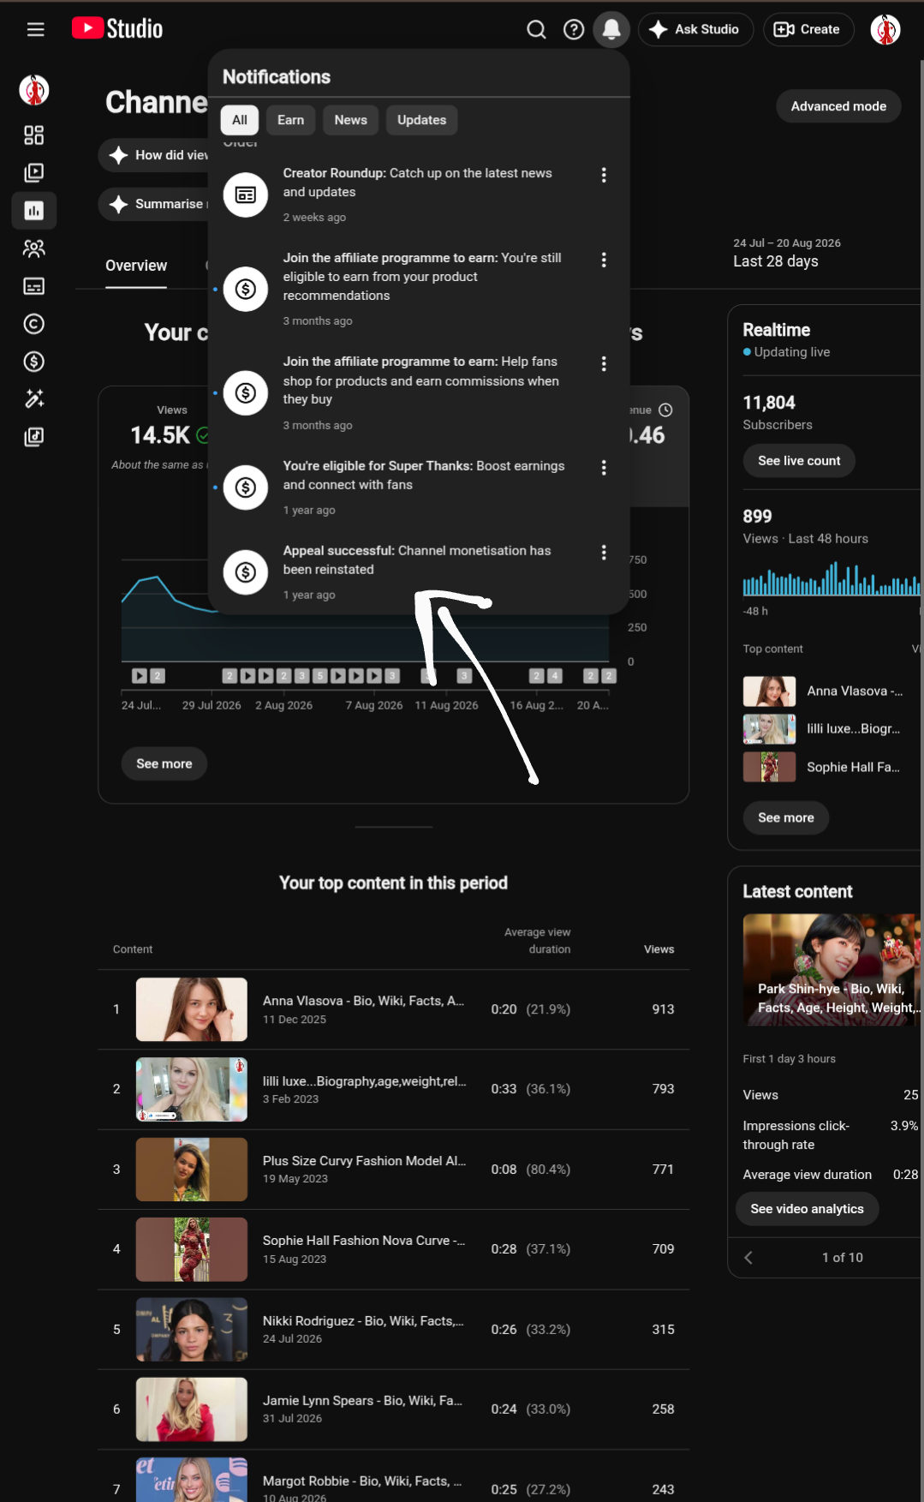Open the Last 28 days date range
This screenshot has height=1502, width=924.
point(787,253)
